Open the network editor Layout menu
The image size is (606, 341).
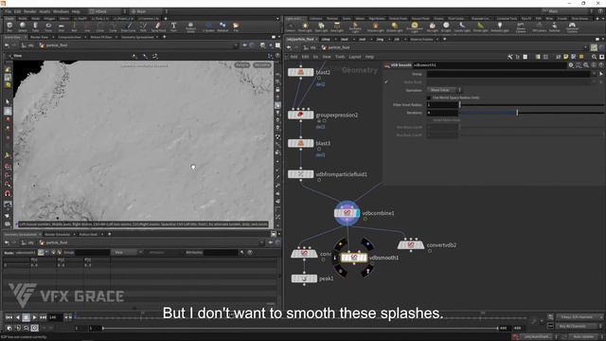(x=355, y=57)
